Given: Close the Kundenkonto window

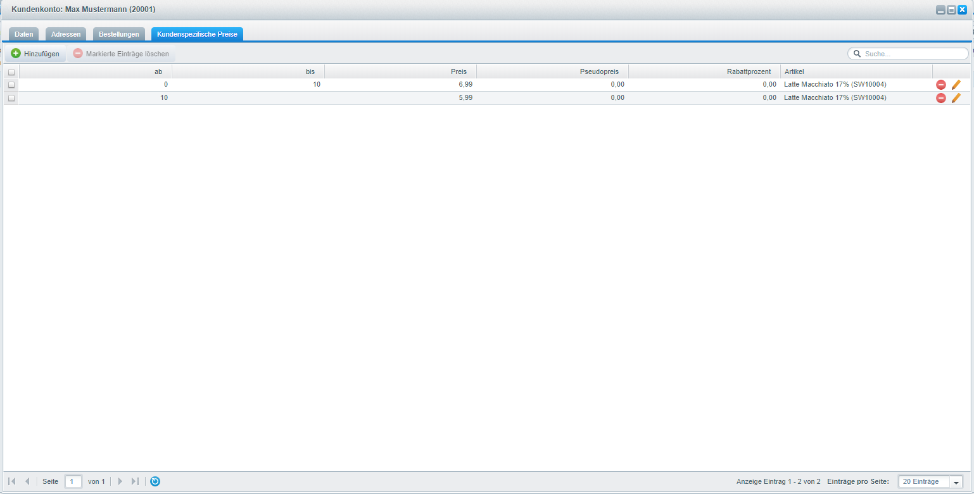Looking at the screenshot, I should click(962, 9).
